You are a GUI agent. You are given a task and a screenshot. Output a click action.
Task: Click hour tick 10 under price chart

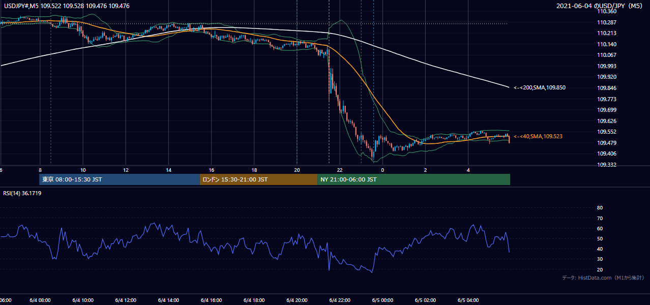(x=83, y=170)
